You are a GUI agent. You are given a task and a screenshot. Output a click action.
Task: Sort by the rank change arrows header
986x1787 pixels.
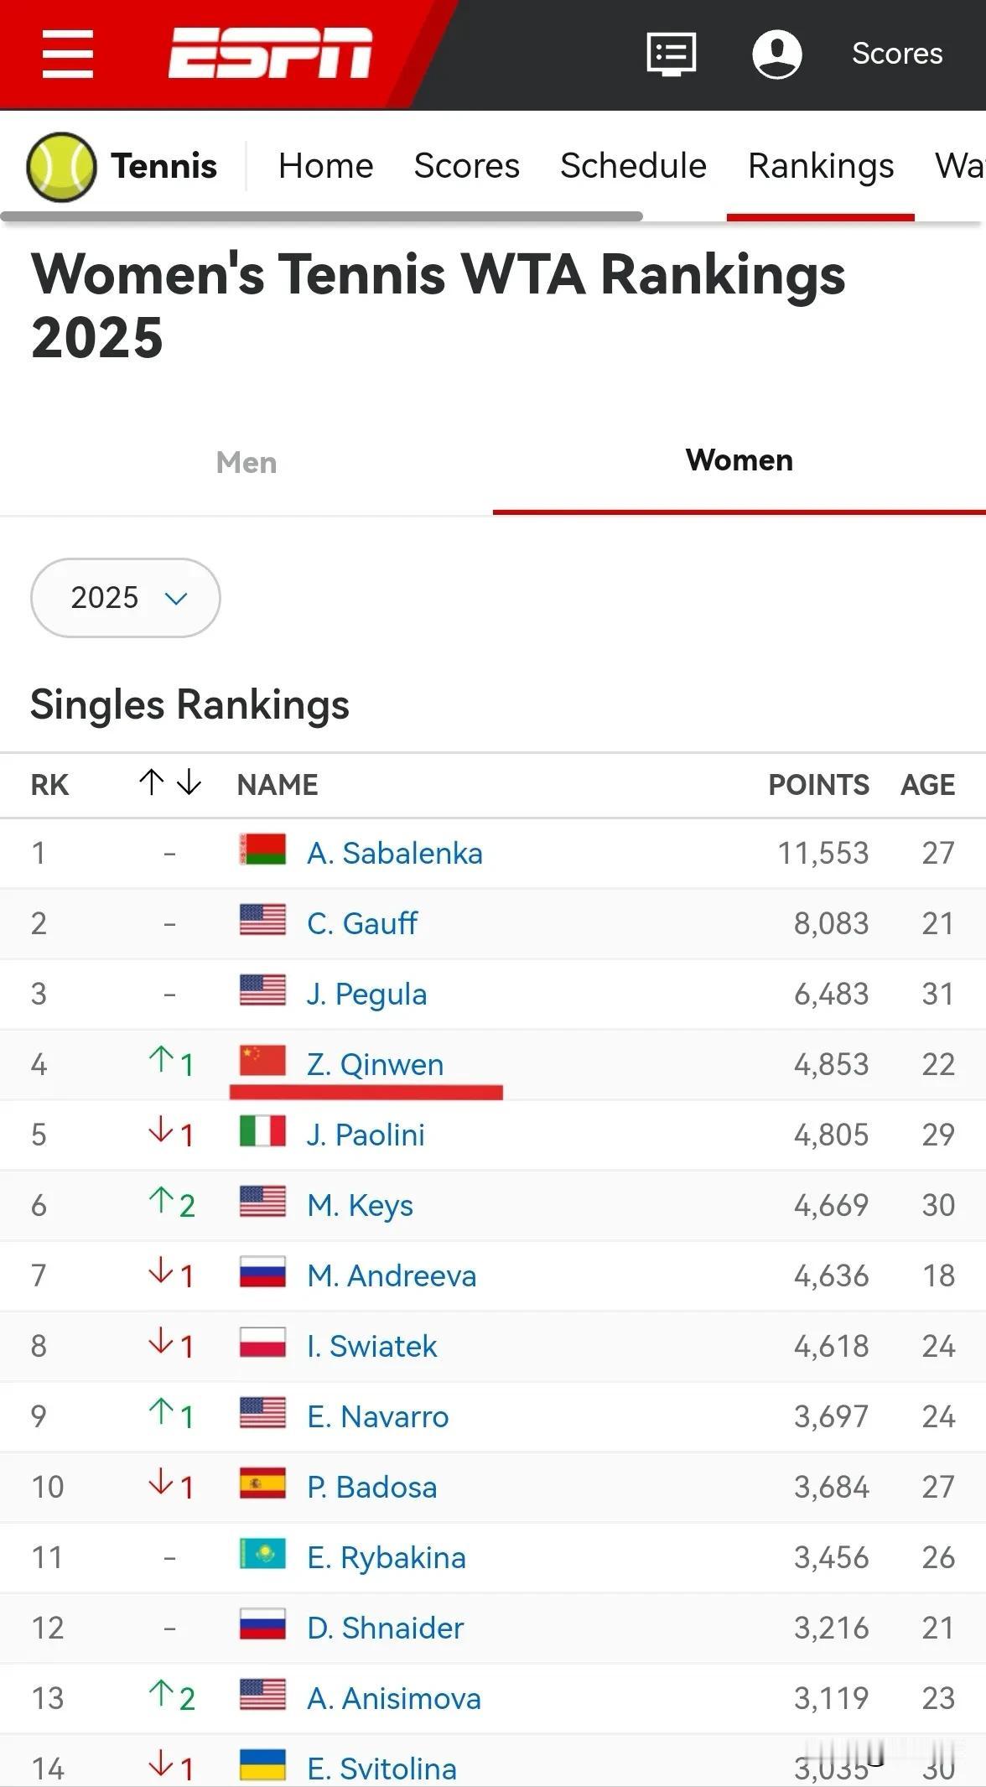(x=170, y=782)
